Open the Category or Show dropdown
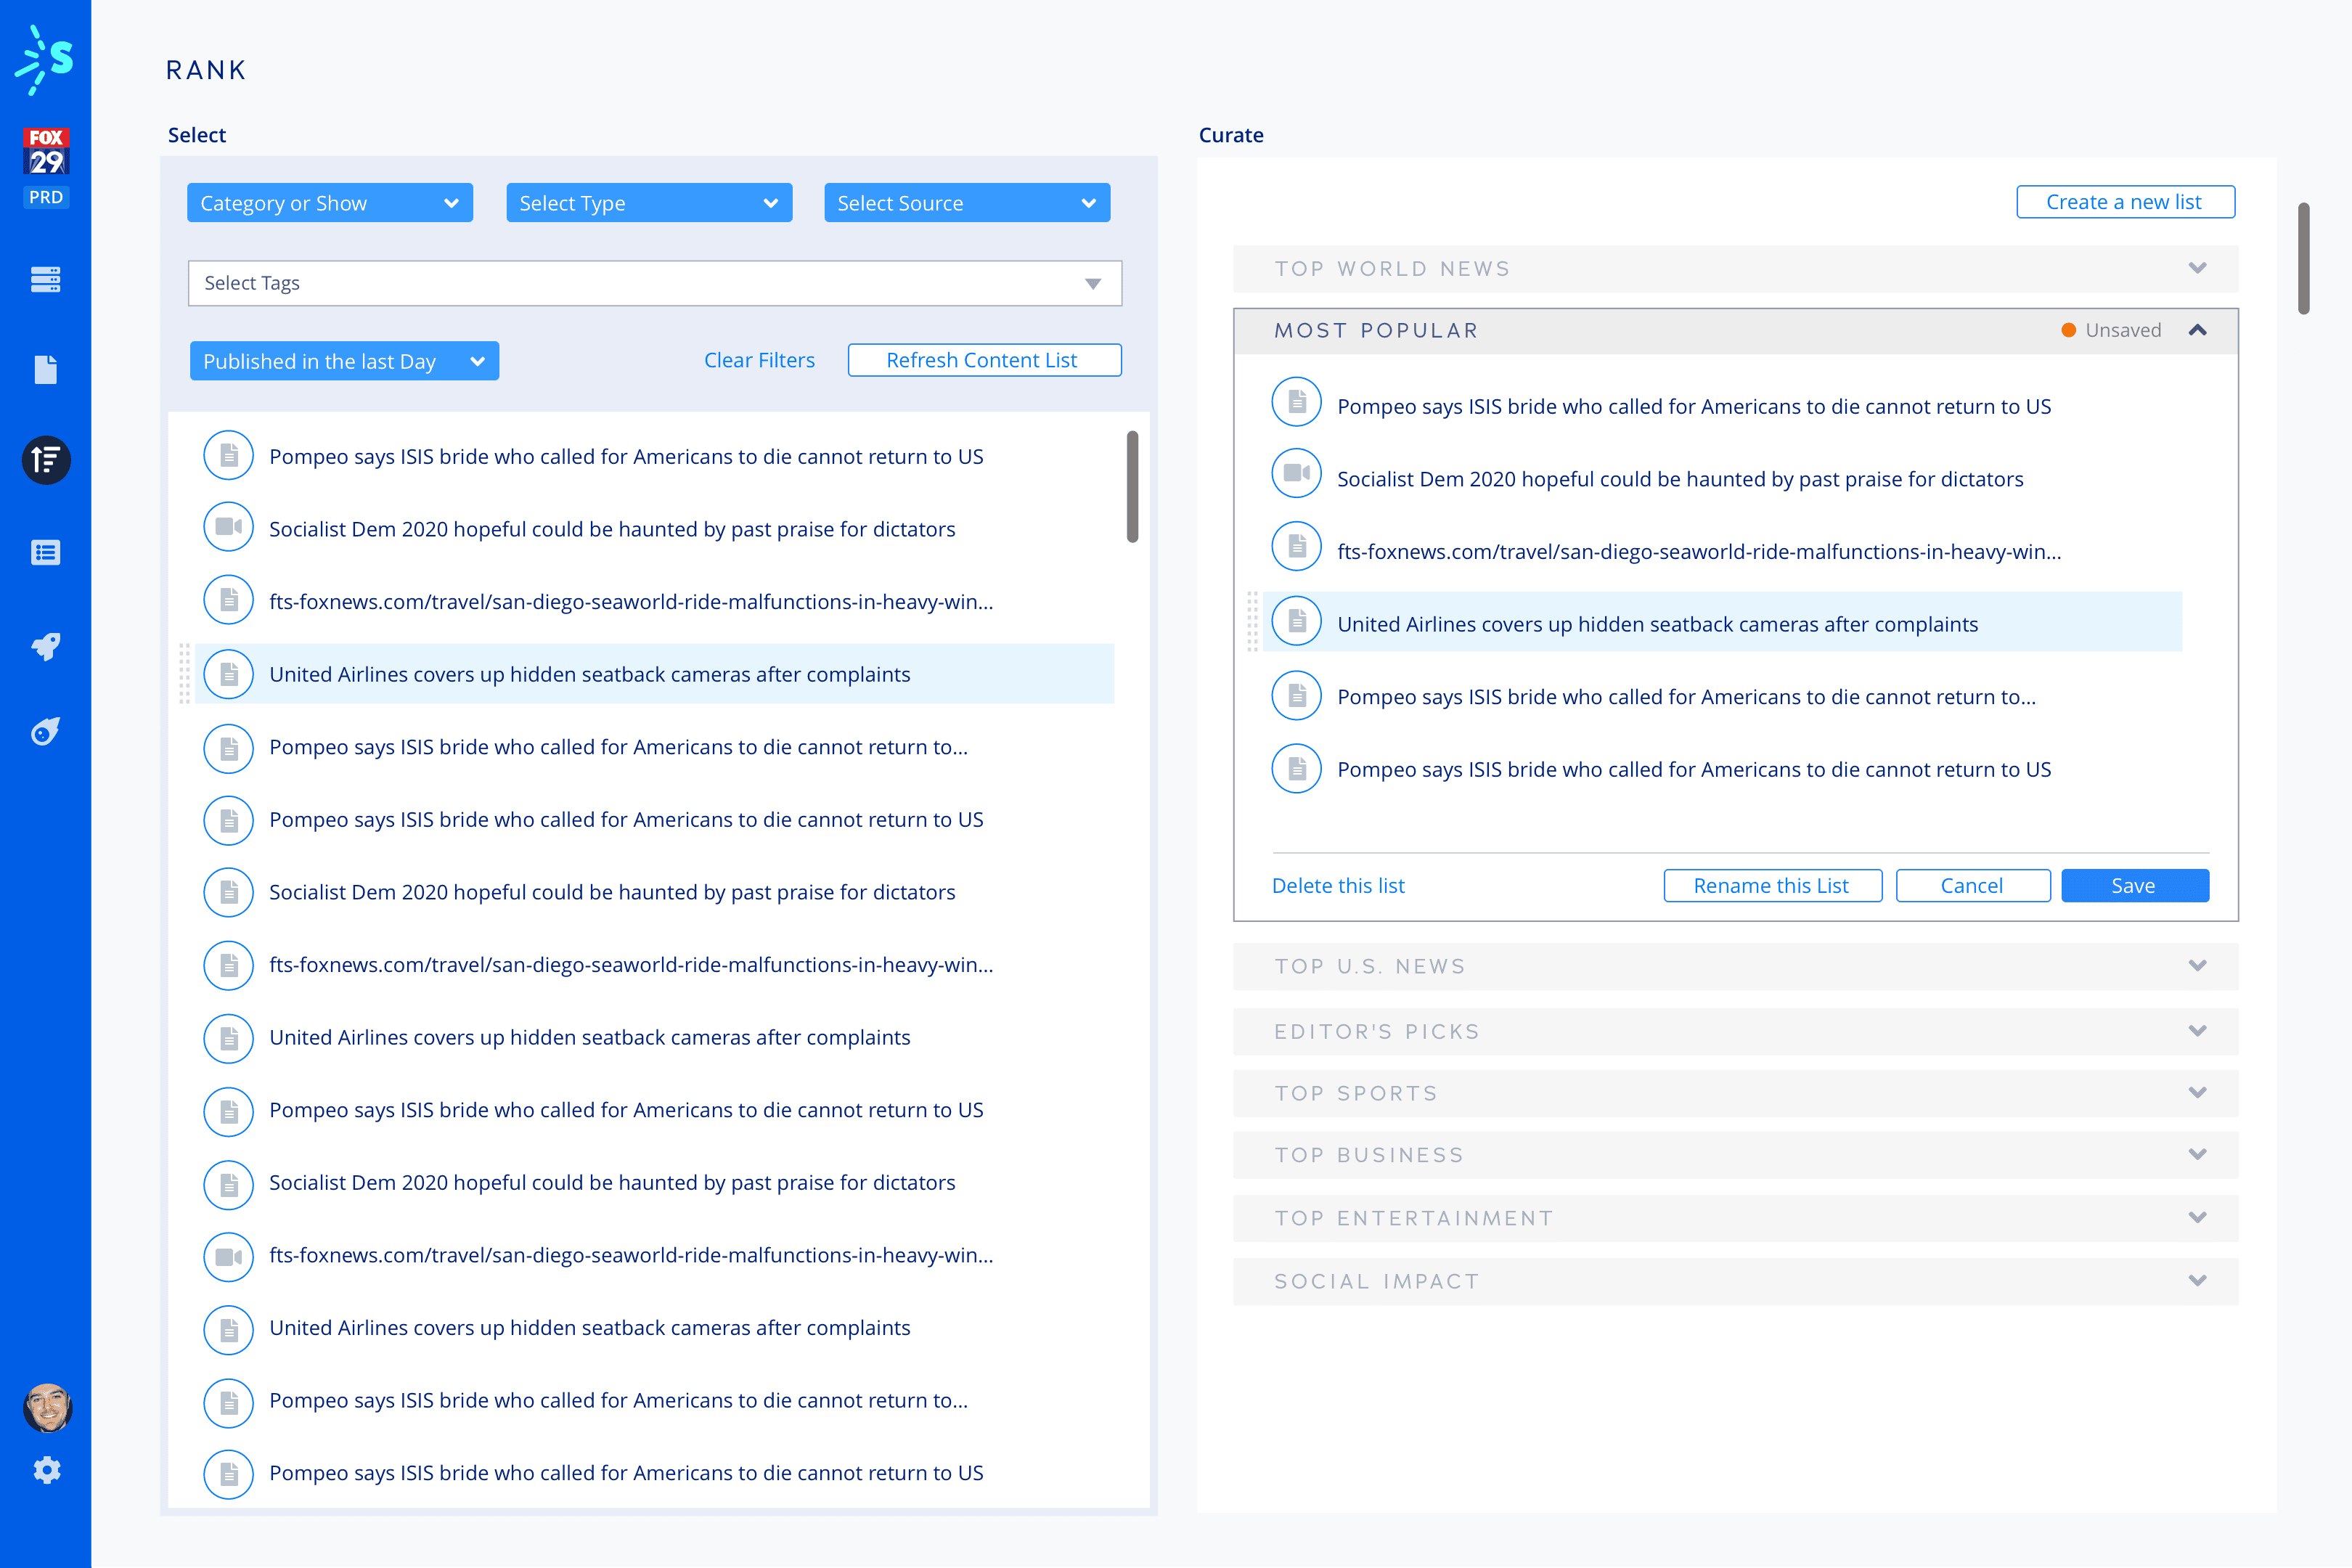Screen dimensions: 2352x1568 329,203
